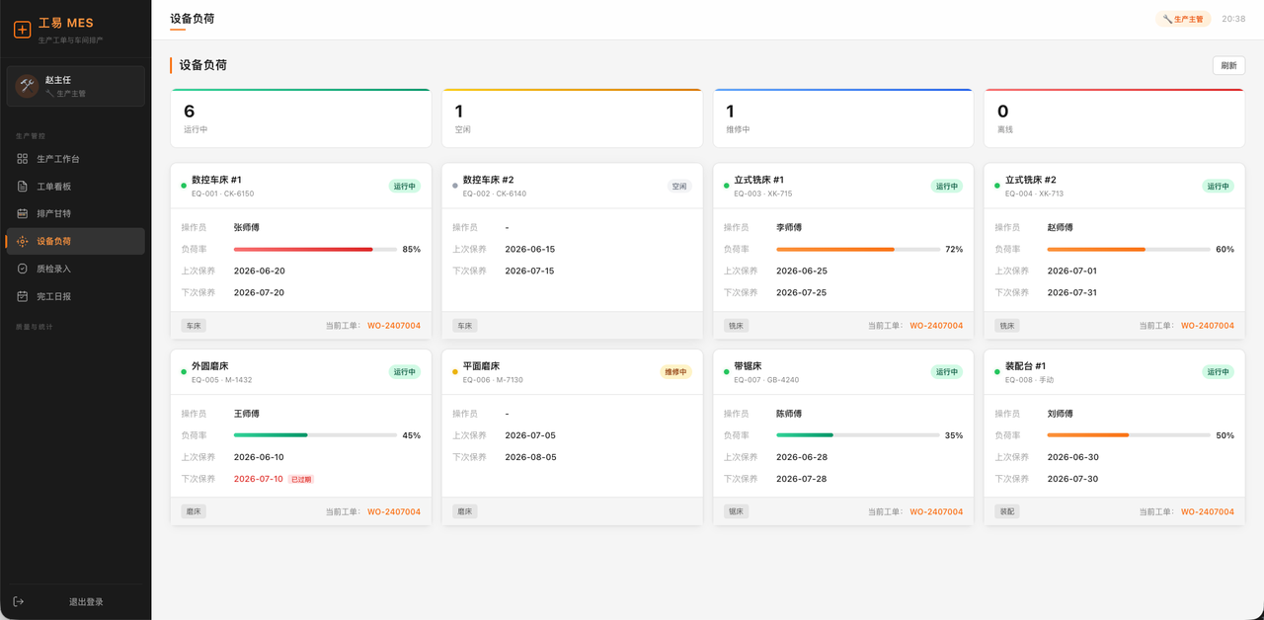
Task: Click 带锯床 card title
Action: coord(748,366)
